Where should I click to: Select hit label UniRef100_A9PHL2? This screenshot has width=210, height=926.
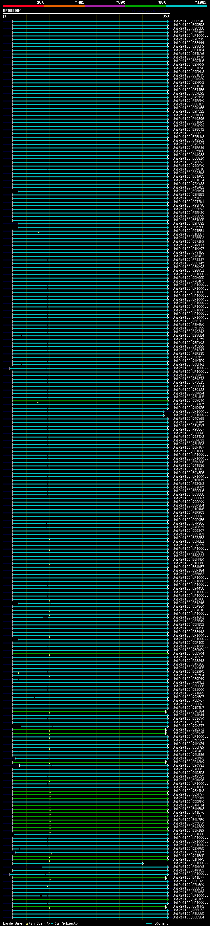188,72
